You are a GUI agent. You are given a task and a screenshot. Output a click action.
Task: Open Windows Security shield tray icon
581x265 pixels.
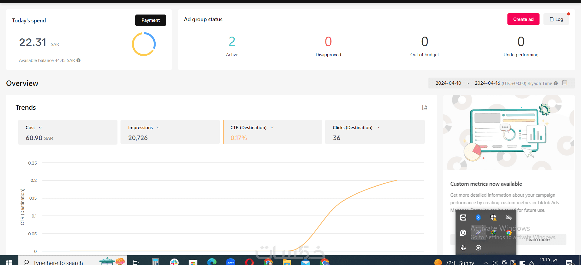494,218
